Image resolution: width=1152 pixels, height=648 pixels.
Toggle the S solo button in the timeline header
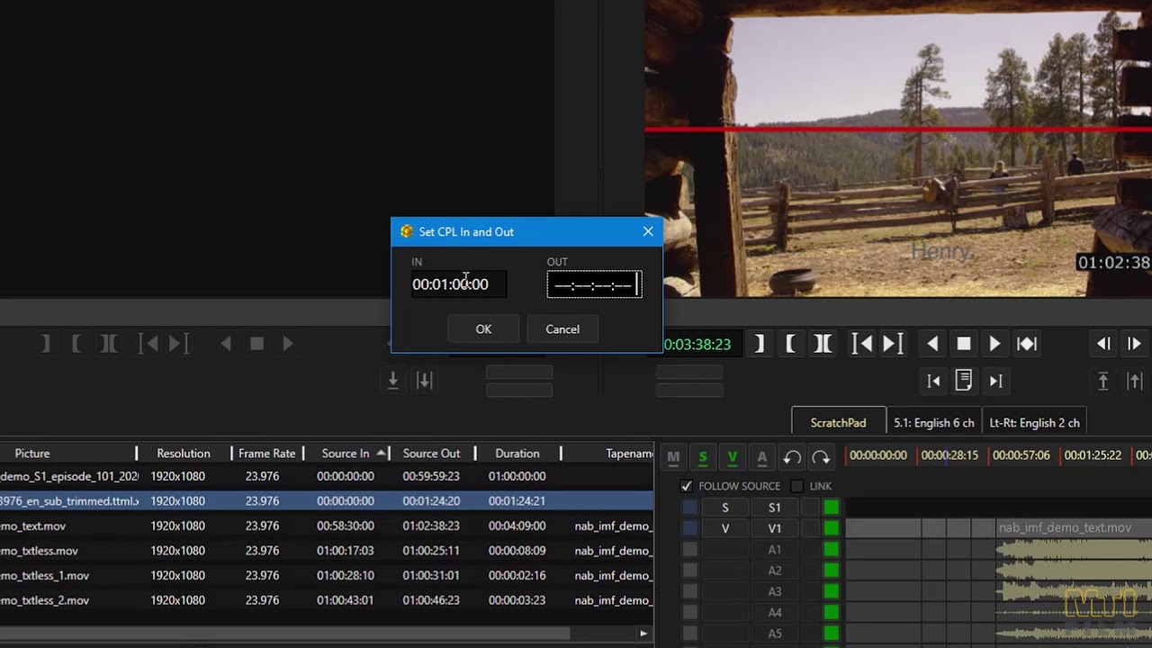click(x=703, y=457)
